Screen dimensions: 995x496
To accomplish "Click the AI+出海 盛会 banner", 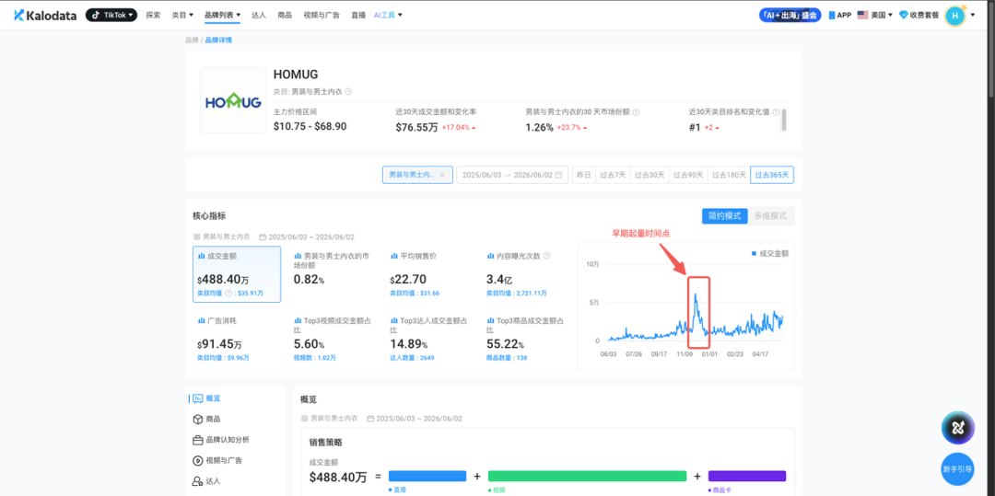I will coord(790,15).
